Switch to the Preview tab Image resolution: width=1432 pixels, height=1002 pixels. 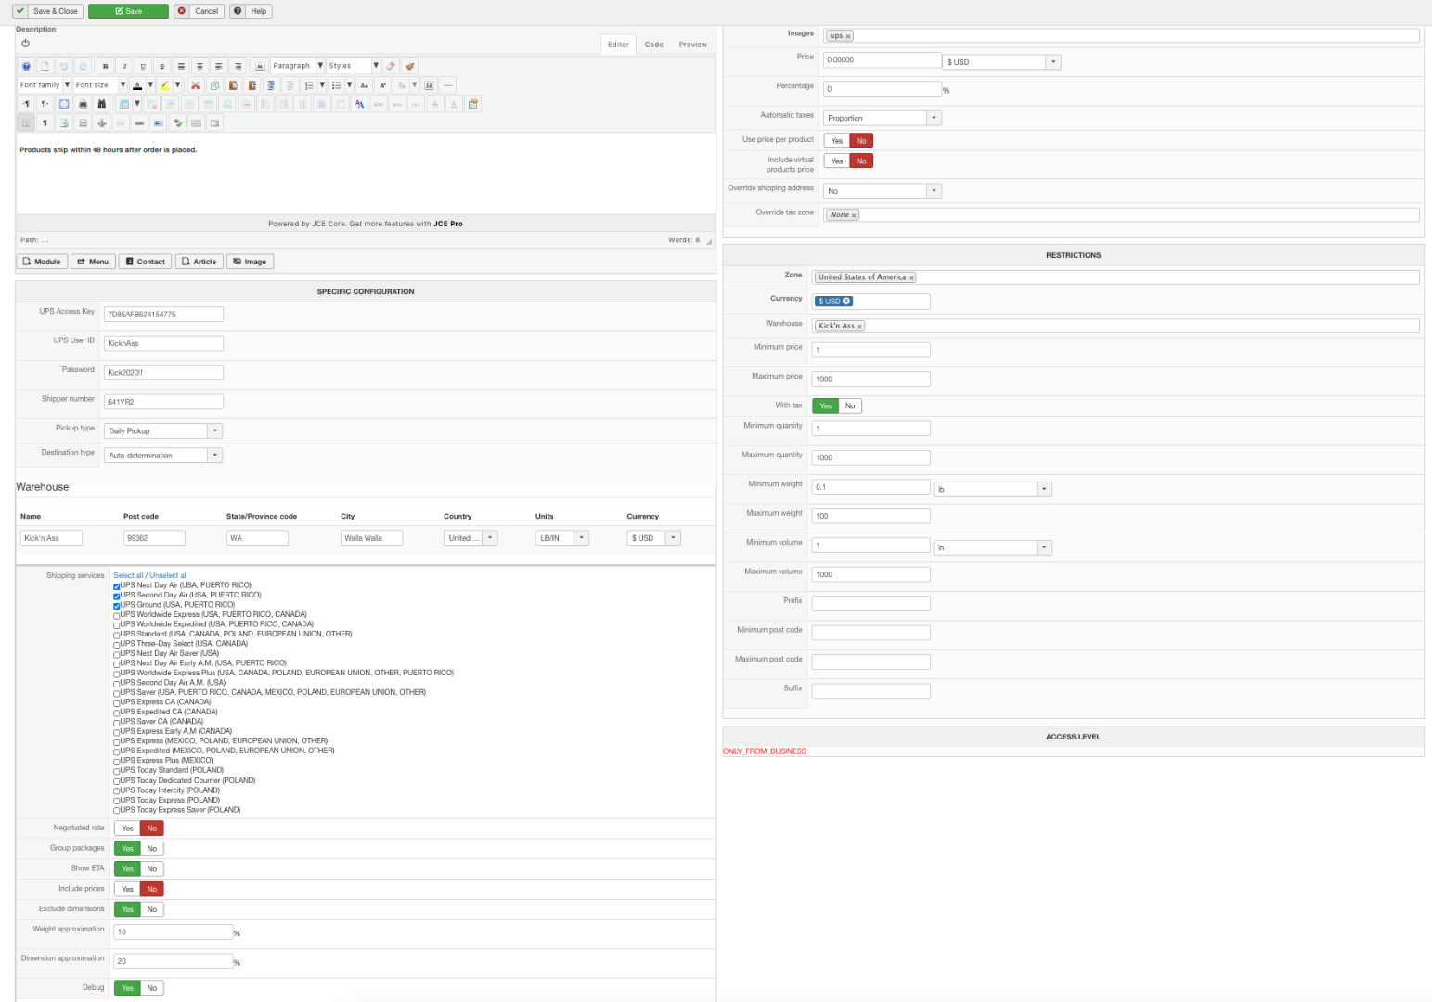point(692,45)
